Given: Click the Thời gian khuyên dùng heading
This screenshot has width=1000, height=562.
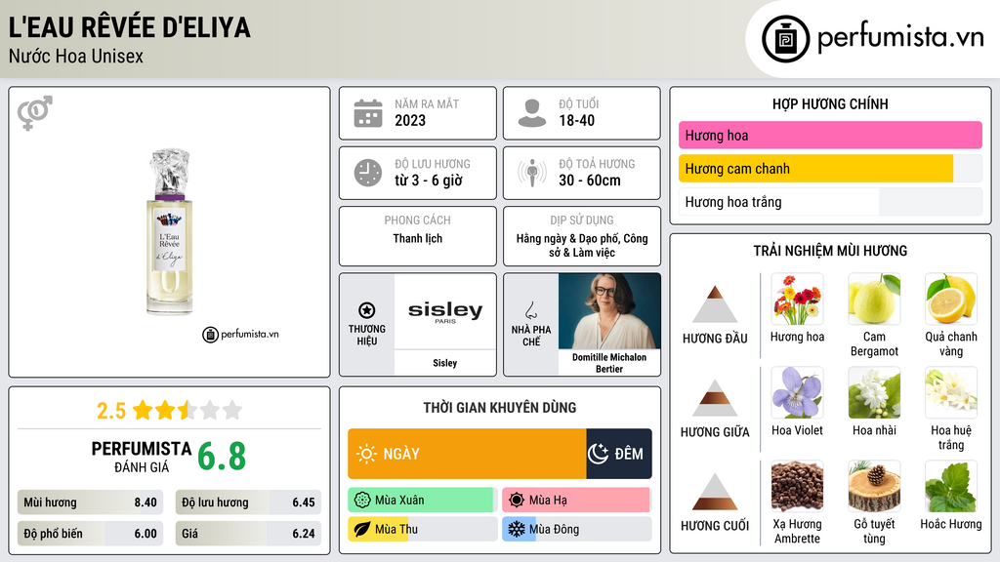Looking at the screenshot, I should coord(500,407).
